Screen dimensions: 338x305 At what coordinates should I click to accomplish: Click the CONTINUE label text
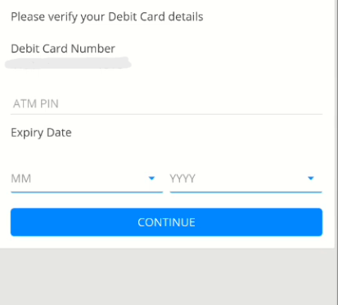(166, 222)
